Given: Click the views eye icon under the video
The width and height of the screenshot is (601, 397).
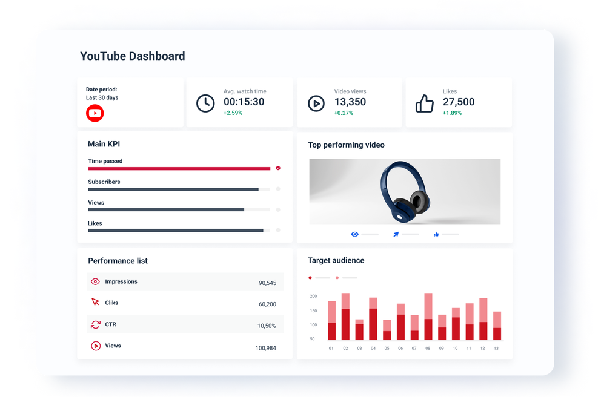Looking at the screenshot, I should [354, 234].
